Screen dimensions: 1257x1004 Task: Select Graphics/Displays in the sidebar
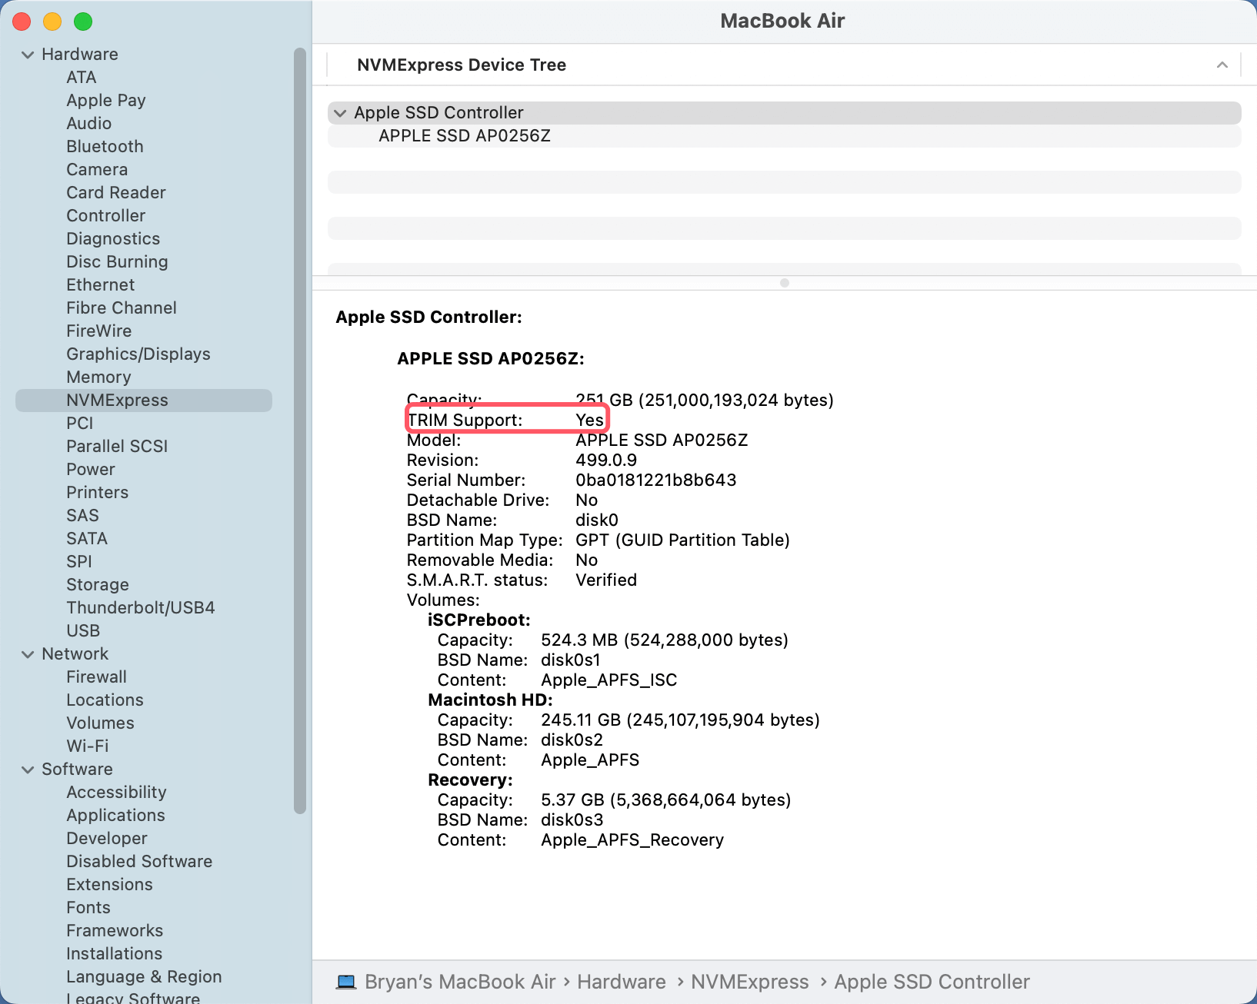click(138, 354)
